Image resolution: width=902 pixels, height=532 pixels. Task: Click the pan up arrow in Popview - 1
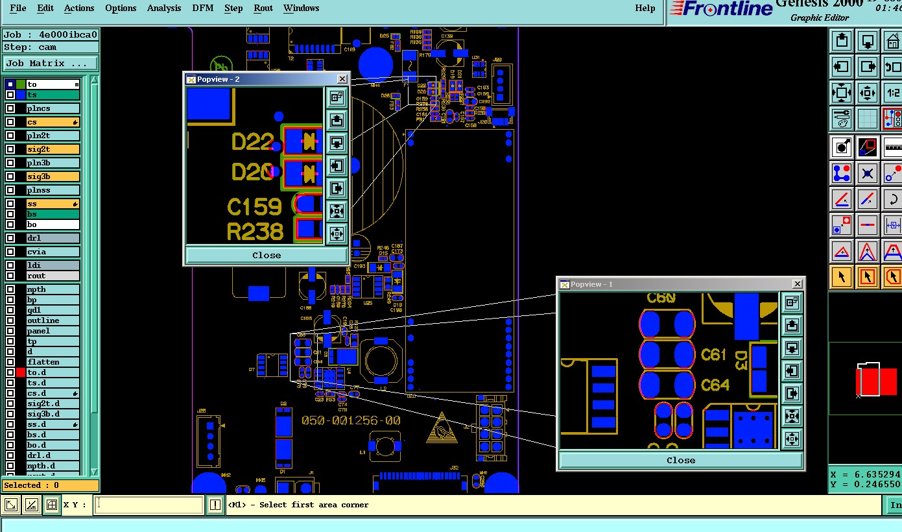click(x=792, y=325)
